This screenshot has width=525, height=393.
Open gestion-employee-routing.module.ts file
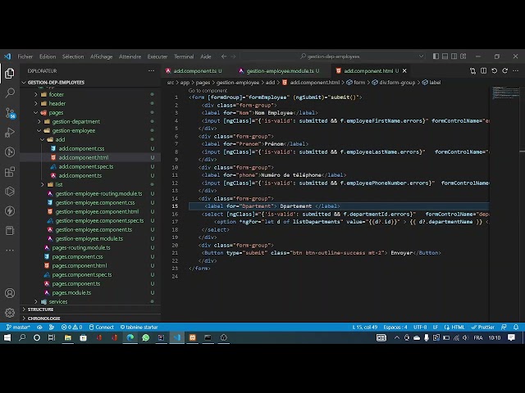(x=98, y=193)
